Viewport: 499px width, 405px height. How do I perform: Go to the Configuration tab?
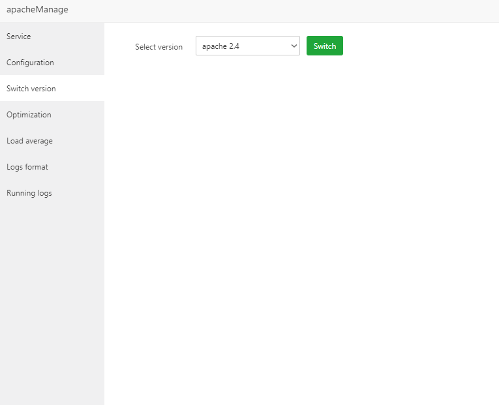point(52,63)
